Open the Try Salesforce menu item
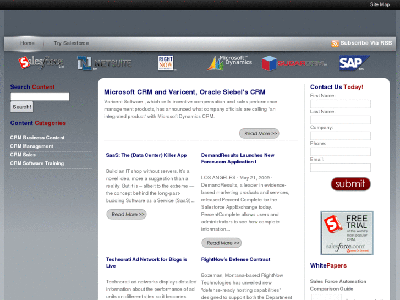The width and height of the screenshot is (400, 300). click(x=71, y=43)
